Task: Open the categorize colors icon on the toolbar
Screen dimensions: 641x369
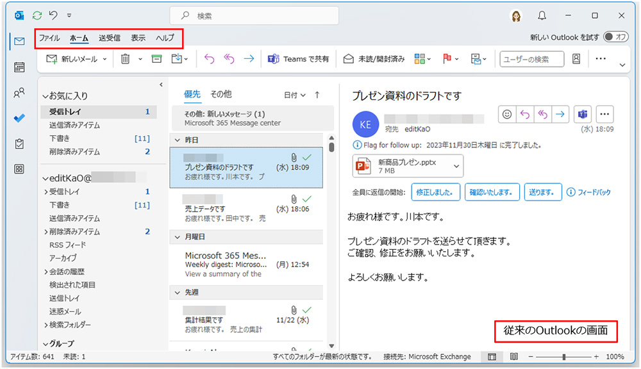Action: (421, 58)
